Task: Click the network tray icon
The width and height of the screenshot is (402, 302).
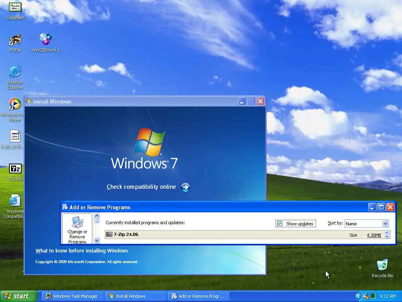Action: [x=366, y=296]
